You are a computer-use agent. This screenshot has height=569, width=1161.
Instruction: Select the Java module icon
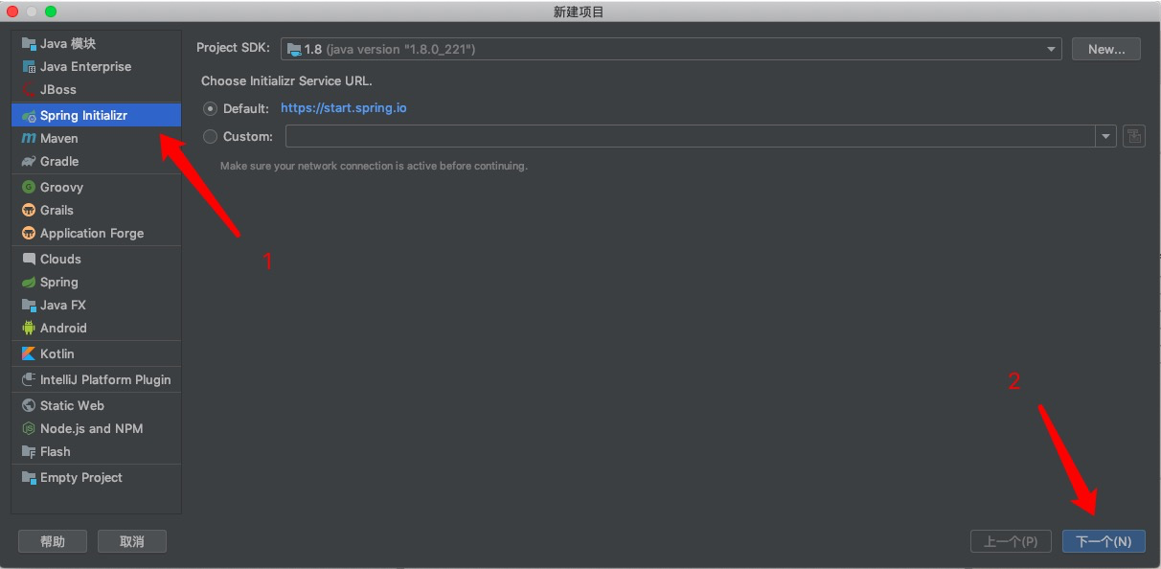(29, 43)
